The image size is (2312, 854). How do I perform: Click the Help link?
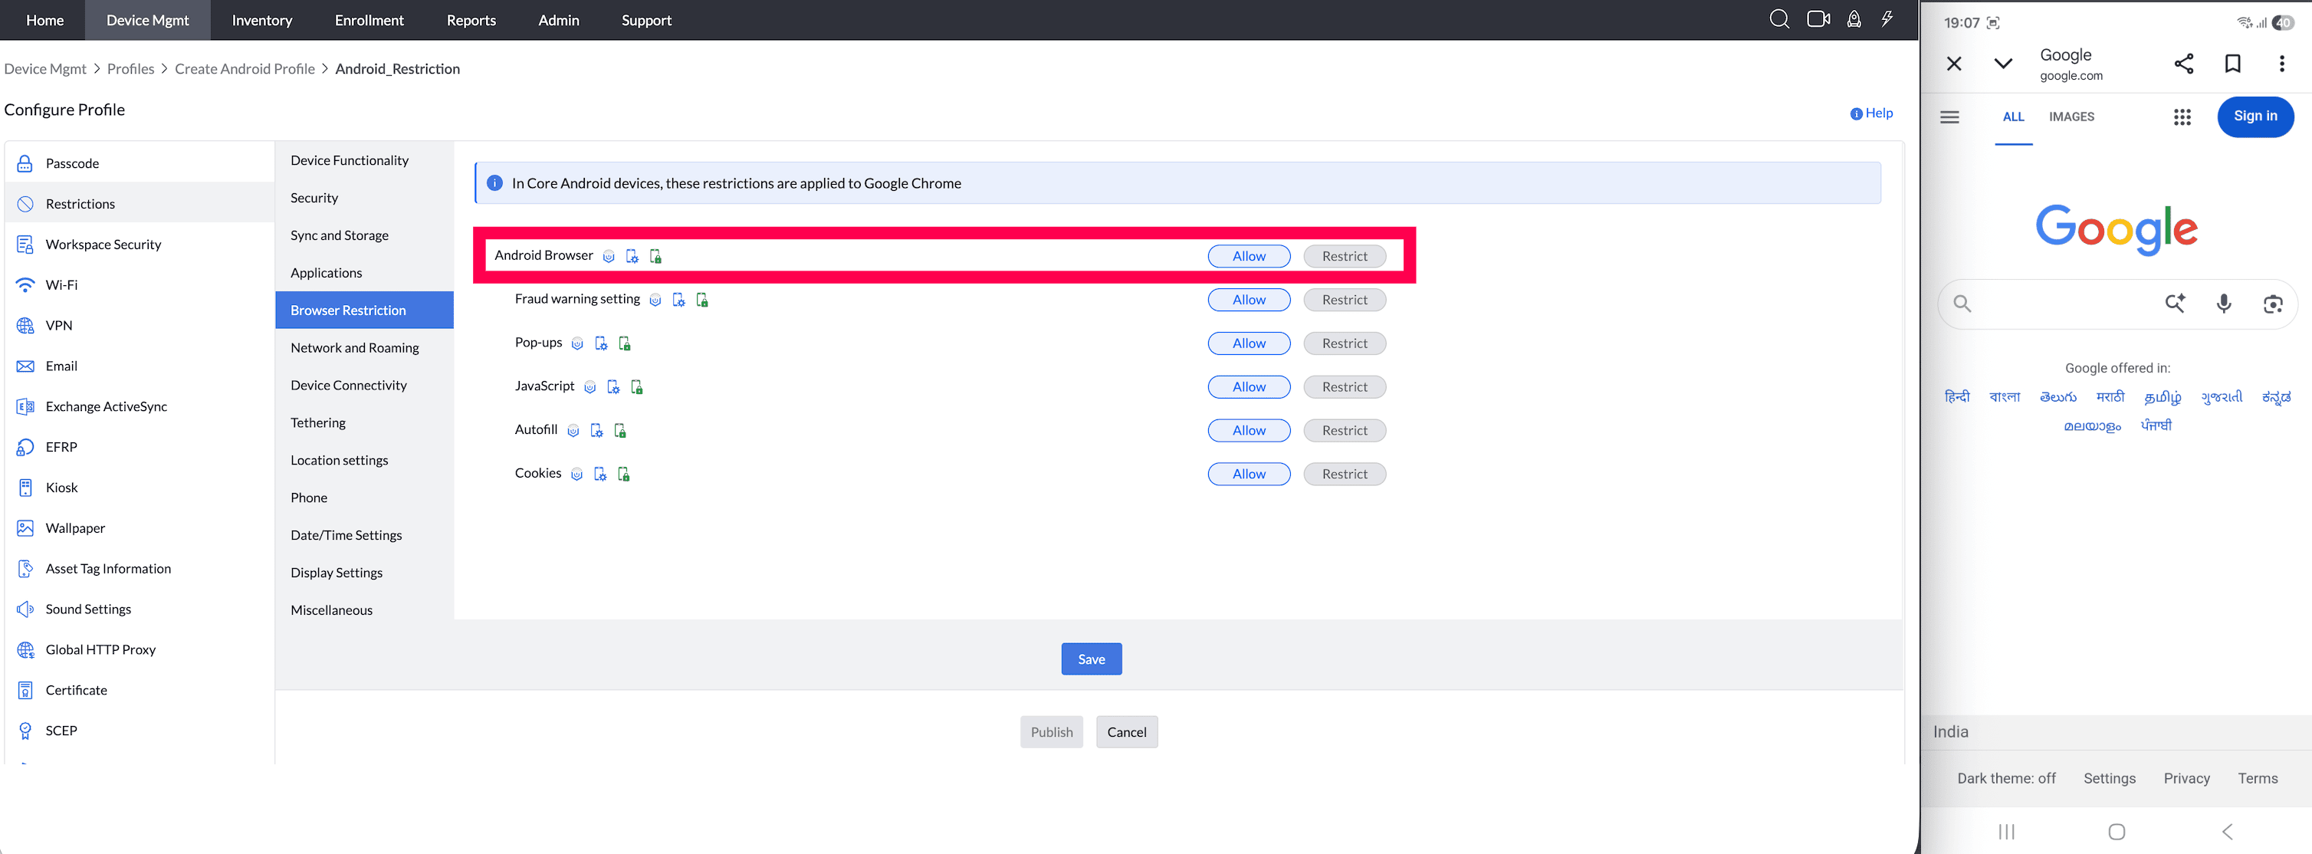coord(1871,113)
